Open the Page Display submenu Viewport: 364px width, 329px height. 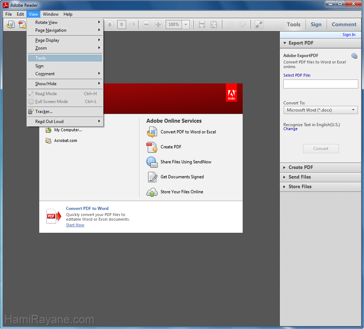point(65,40)
